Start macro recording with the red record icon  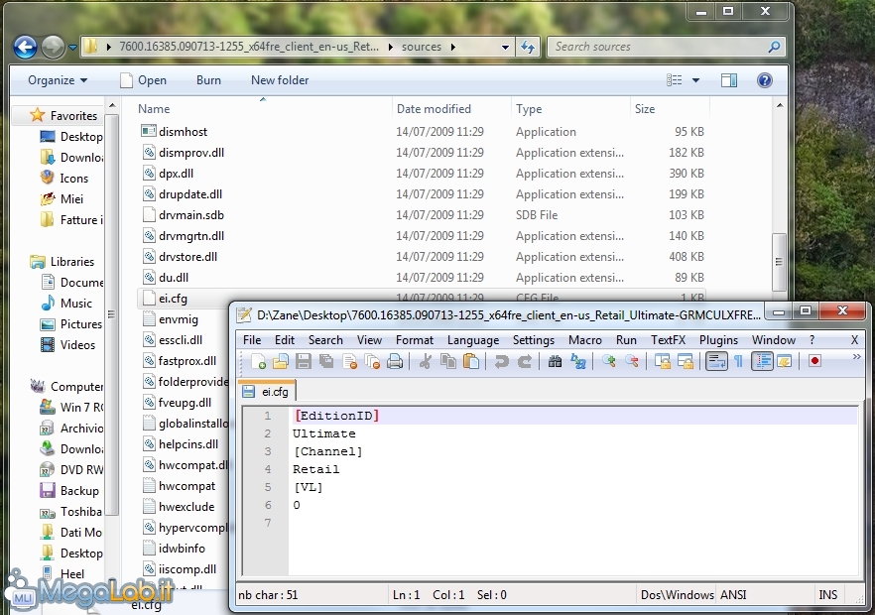tap(814, 362)
